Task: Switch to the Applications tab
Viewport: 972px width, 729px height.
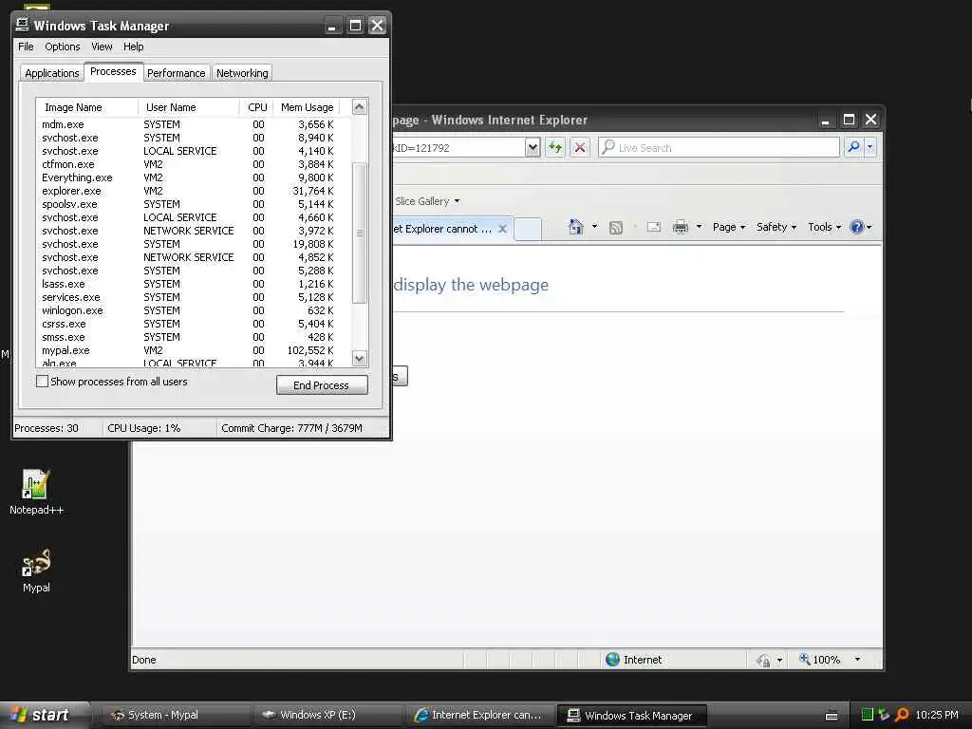Action: 52,73
